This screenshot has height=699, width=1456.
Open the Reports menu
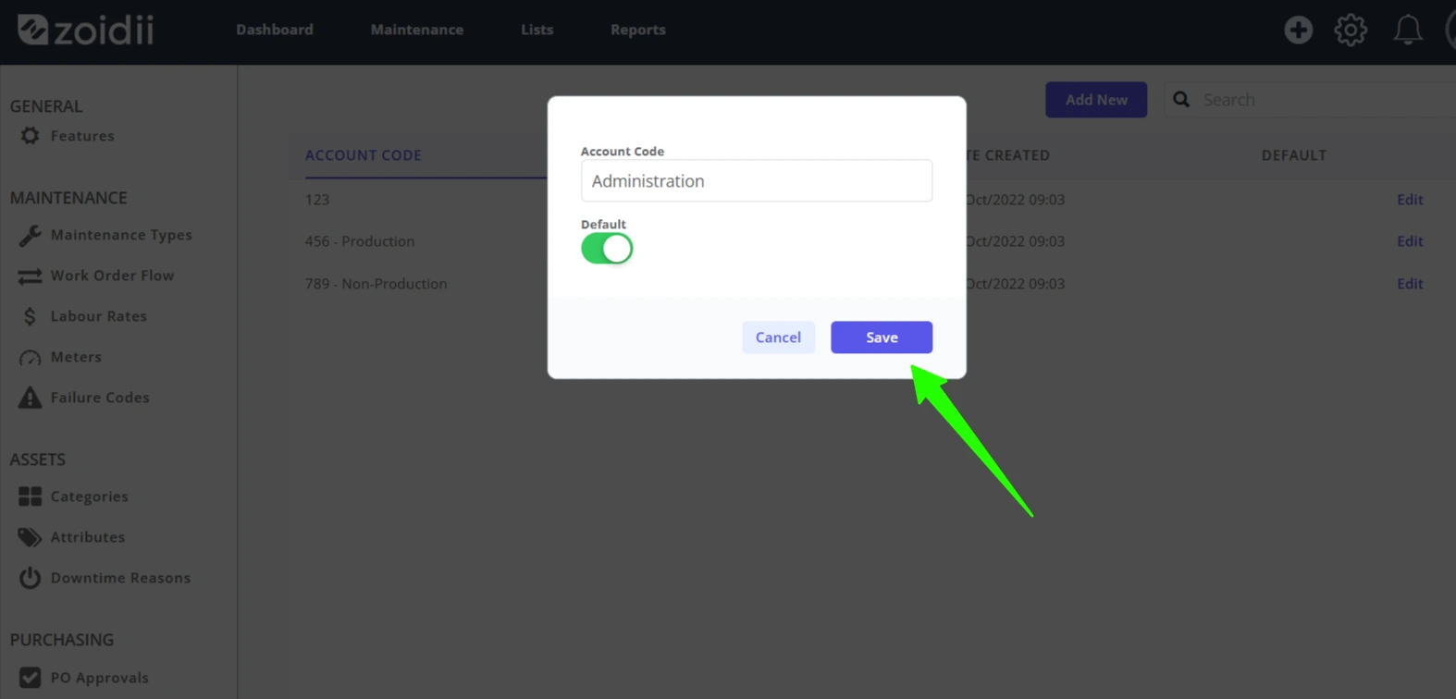638,30
